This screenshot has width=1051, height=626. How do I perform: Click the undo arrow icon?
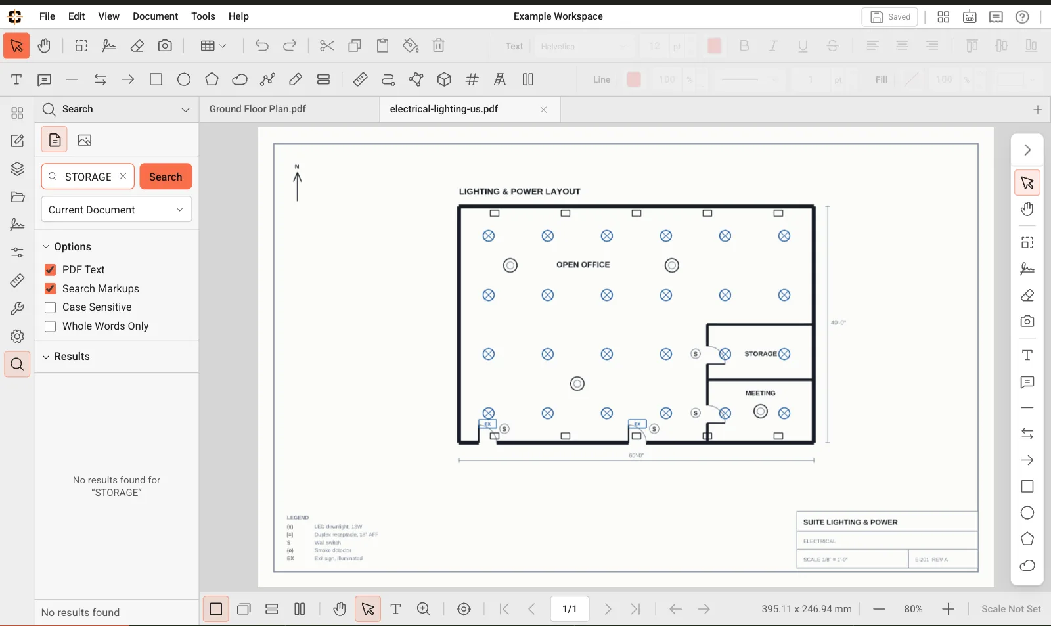pyautogui.click(x=261, y=46)
